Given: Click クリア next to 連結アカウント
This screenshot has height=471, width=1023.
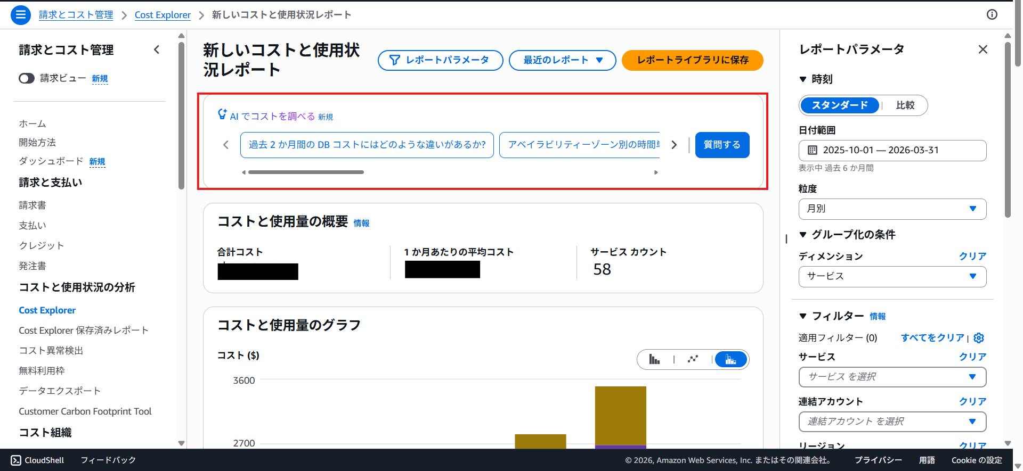Looking at the screenshot, I should [x=973, y=401].
